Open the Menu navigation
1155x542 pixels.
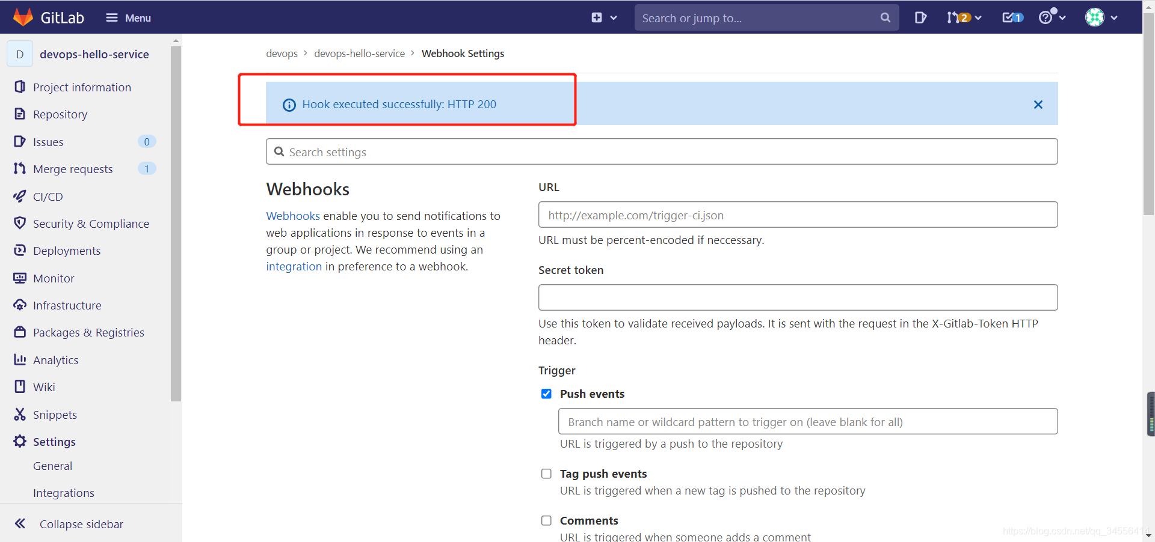(x=128, y=17)
